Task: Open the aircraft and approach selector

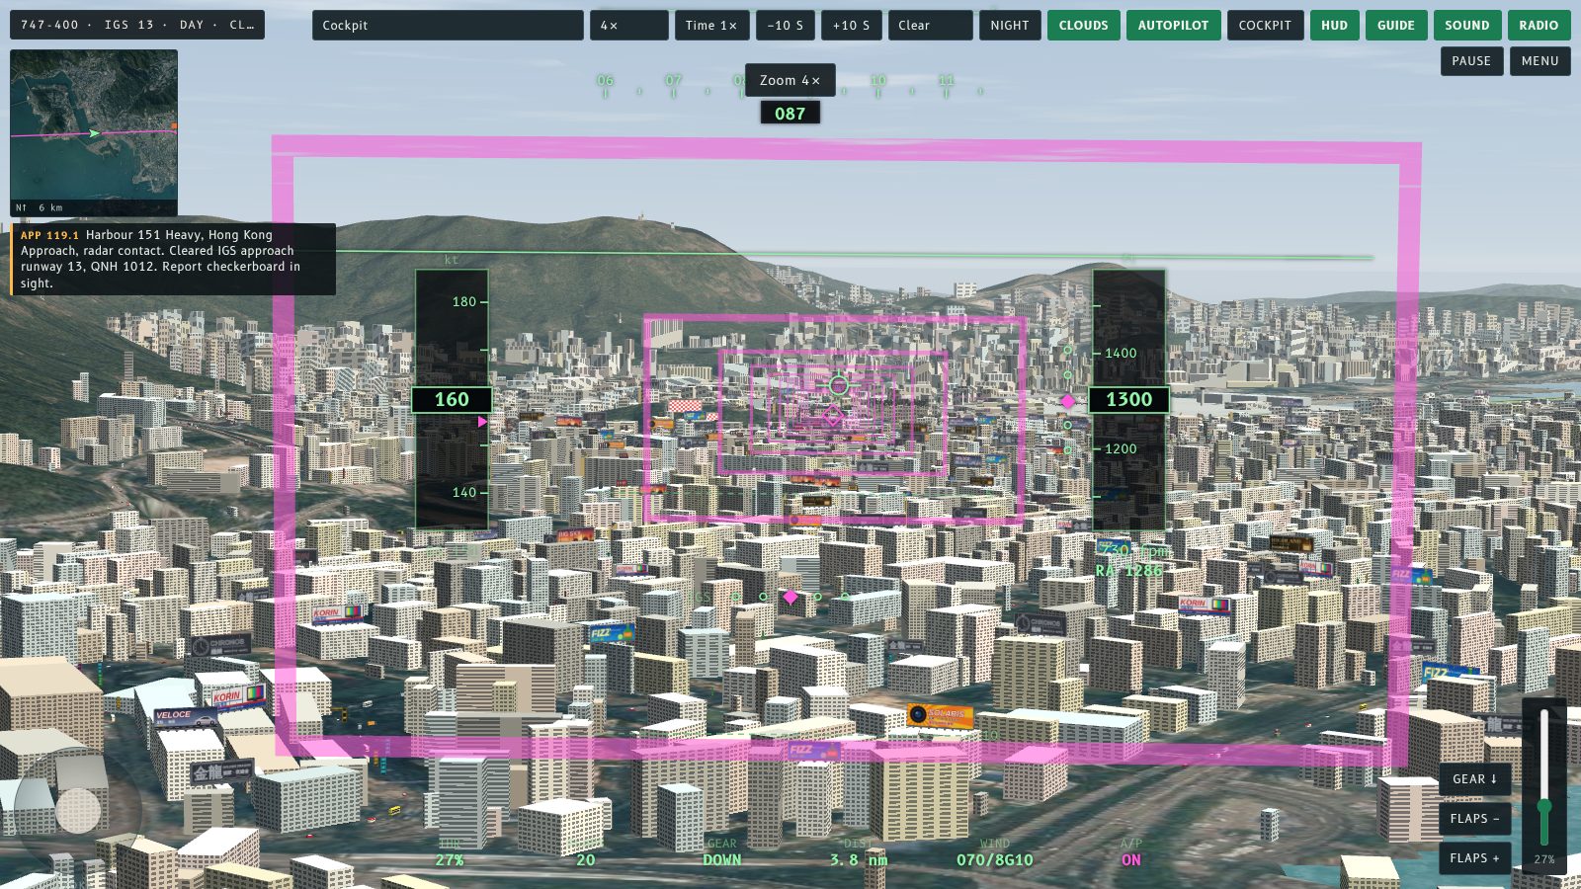Action: click(x=137, y=25)
